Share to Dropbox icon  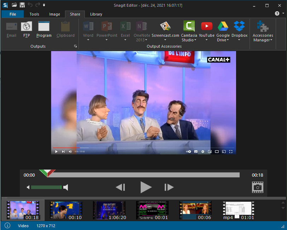pos(239,26)
